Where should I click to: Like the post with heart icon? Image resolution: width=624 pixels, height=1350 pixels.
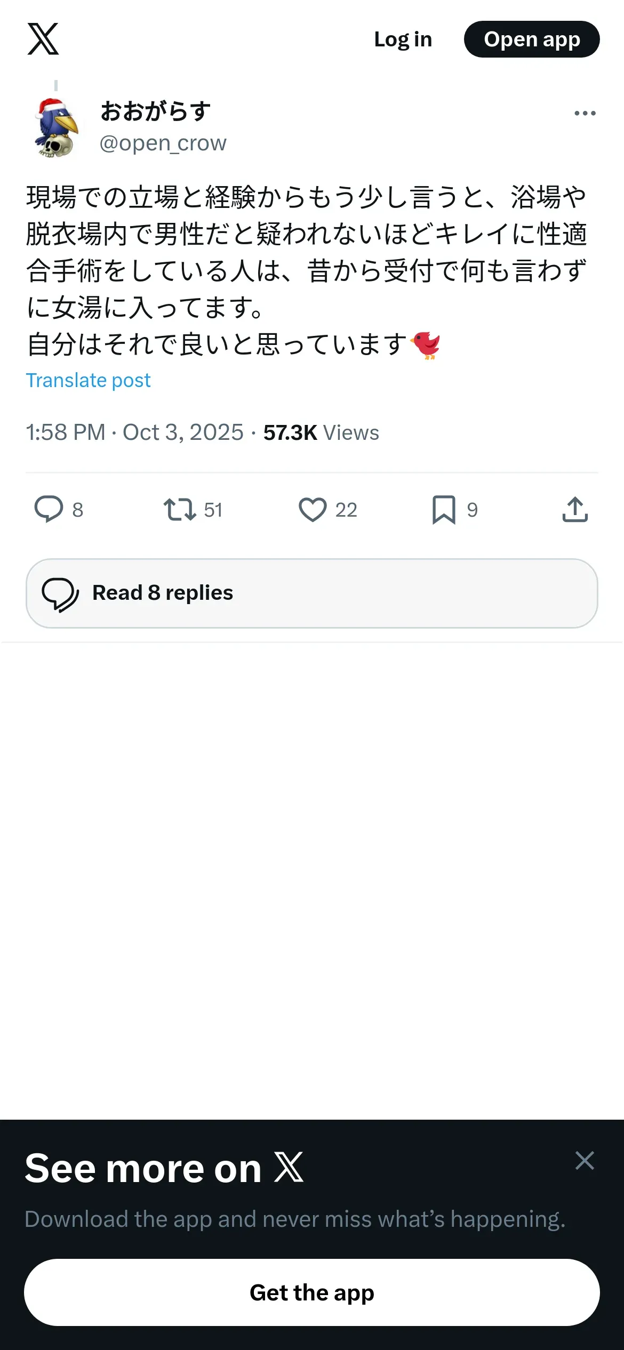[313, 509]
